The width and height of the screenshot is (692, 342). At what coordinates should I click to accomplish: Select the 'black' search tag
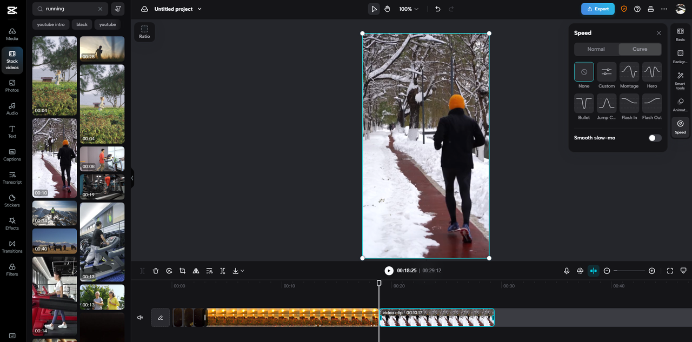click(x=82, y=24)
